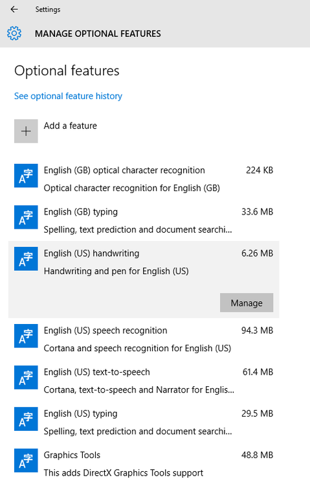The height and width of the screenshot is (486, 310).
Task: Click the English (US) typing language icon
Action: (x=26, y=419)
